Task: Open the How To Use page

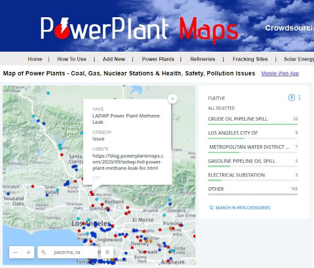Action: (x=72, y=59)
